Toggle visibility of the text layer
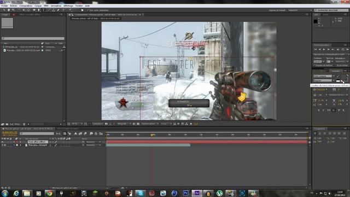The image size is (350, 197). 2,142
